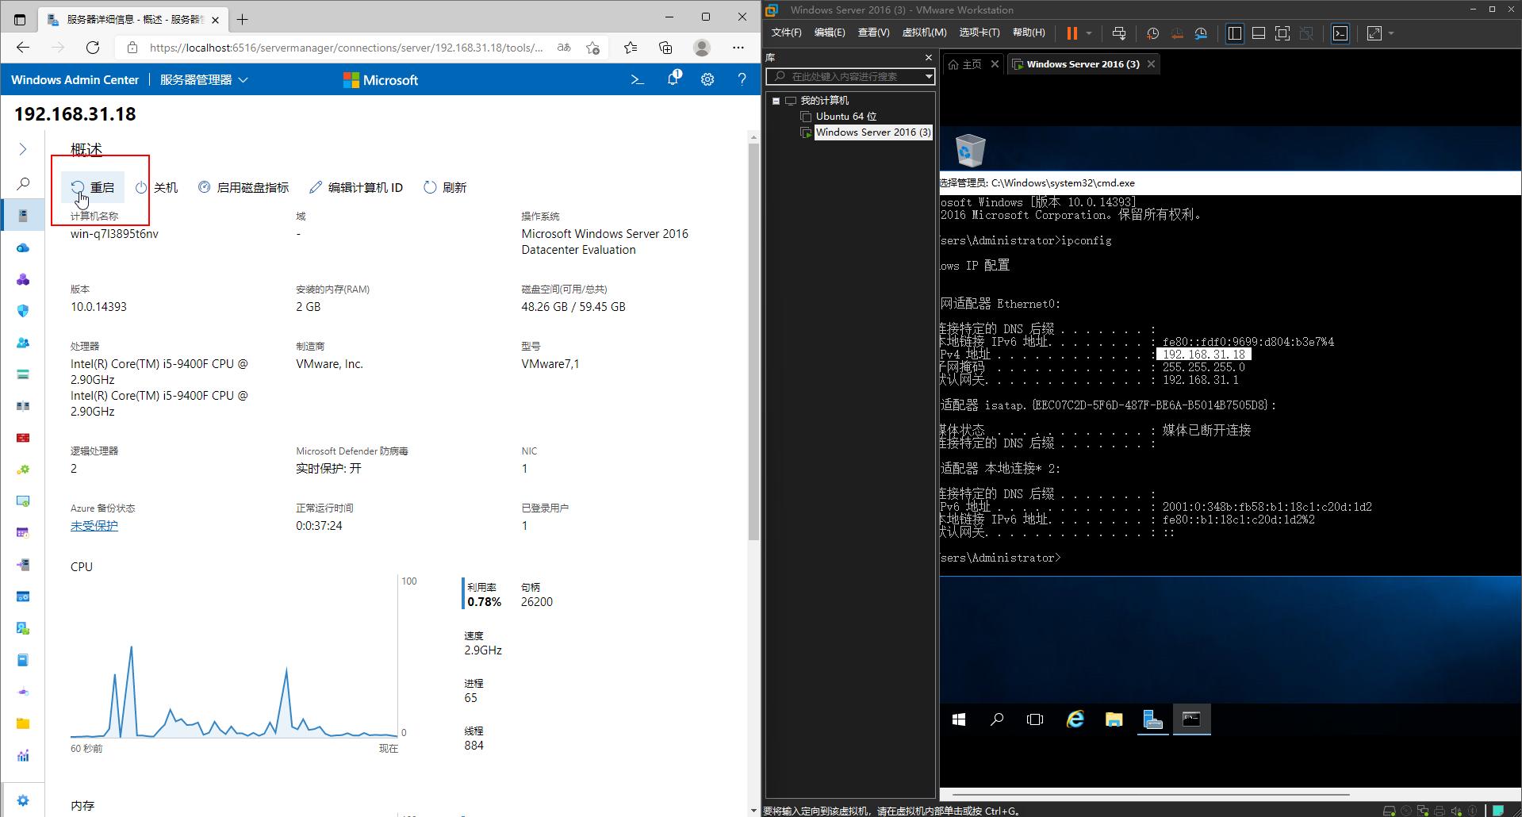Image resolution: width=1522 pixels, height=817 pixels.
Task: Click the 重启 restart button
Action: (x=93, y=187)
